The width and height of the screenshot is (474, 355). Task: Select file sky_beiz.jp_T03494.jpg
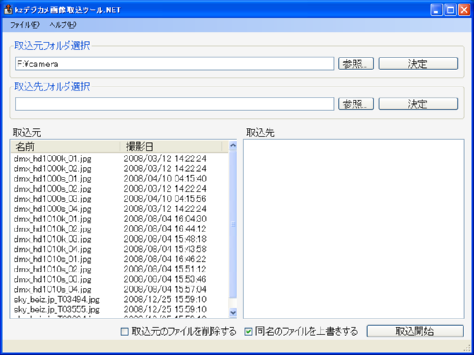click(57, 299)
